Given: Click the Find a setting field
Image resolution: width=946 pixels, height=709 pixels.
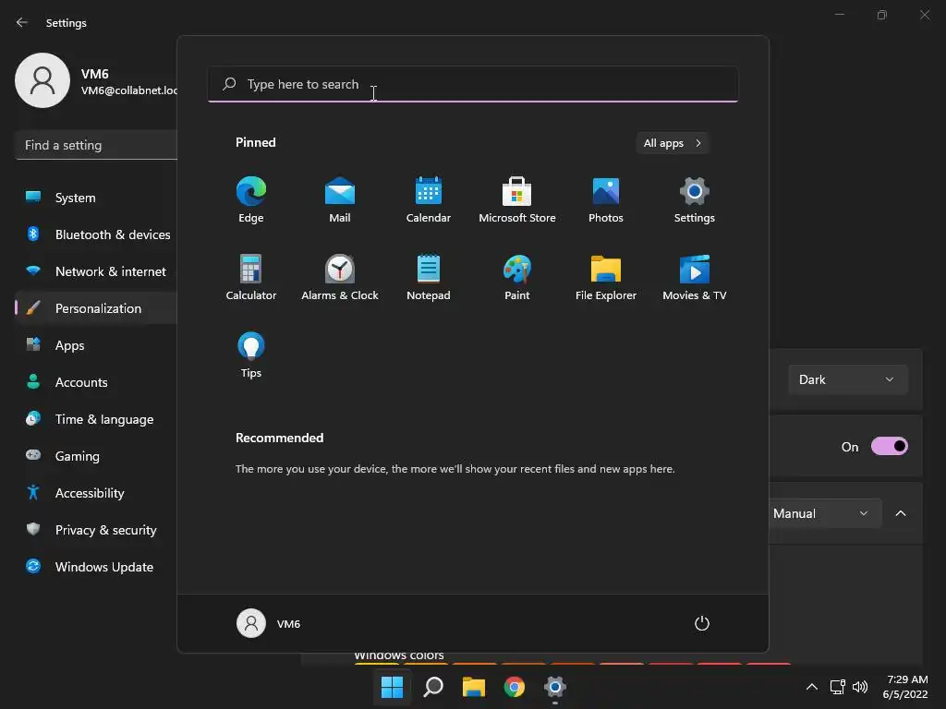Looking at the screenshot, I should pyautogui.click(x=96, y=145).
